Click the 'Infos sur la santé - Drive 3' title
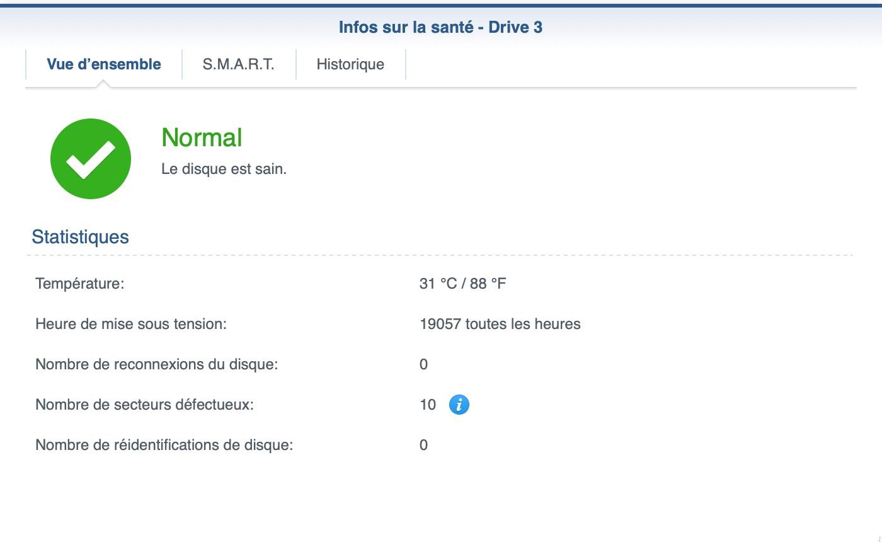 click(440, 27)
